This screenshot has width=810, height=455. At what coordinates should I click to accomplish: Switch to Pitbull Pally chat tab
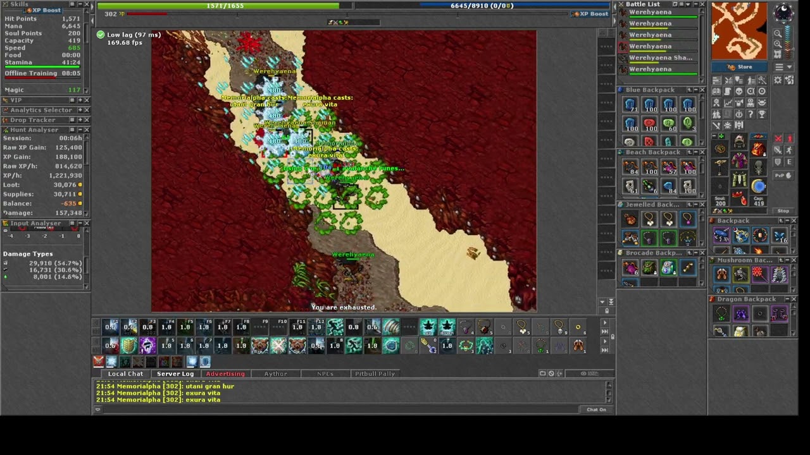[x=375, y=373]
